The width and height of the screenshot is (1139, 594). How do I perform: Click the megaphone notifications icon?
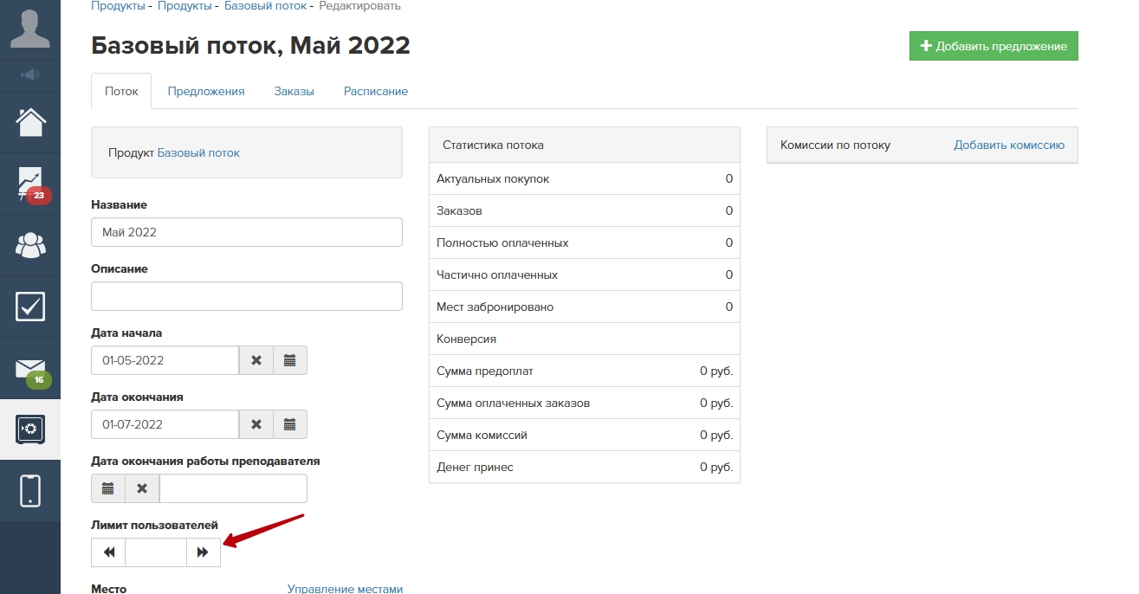coord(30,75)
